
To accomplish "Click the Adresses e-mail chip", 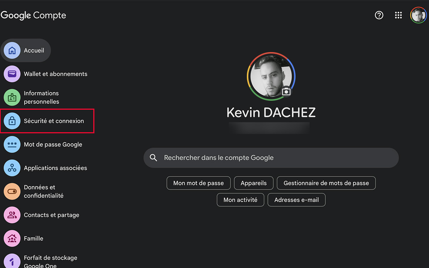I will (x=296, y=200).
